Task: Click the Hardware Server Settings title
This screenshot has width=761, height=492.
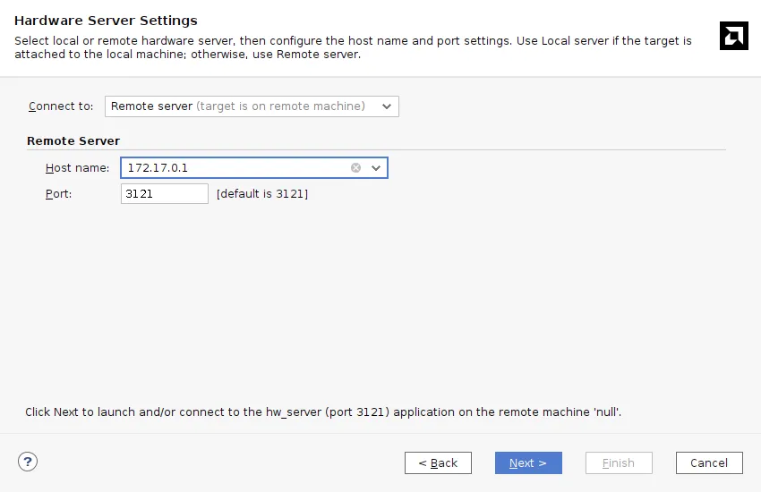Action: (x=106, y=21)
